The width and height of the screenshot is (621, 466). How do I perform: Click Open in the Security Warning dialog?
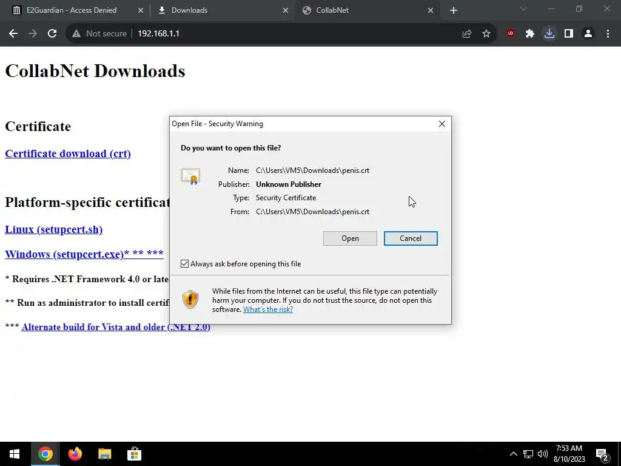tap(350, 238)
